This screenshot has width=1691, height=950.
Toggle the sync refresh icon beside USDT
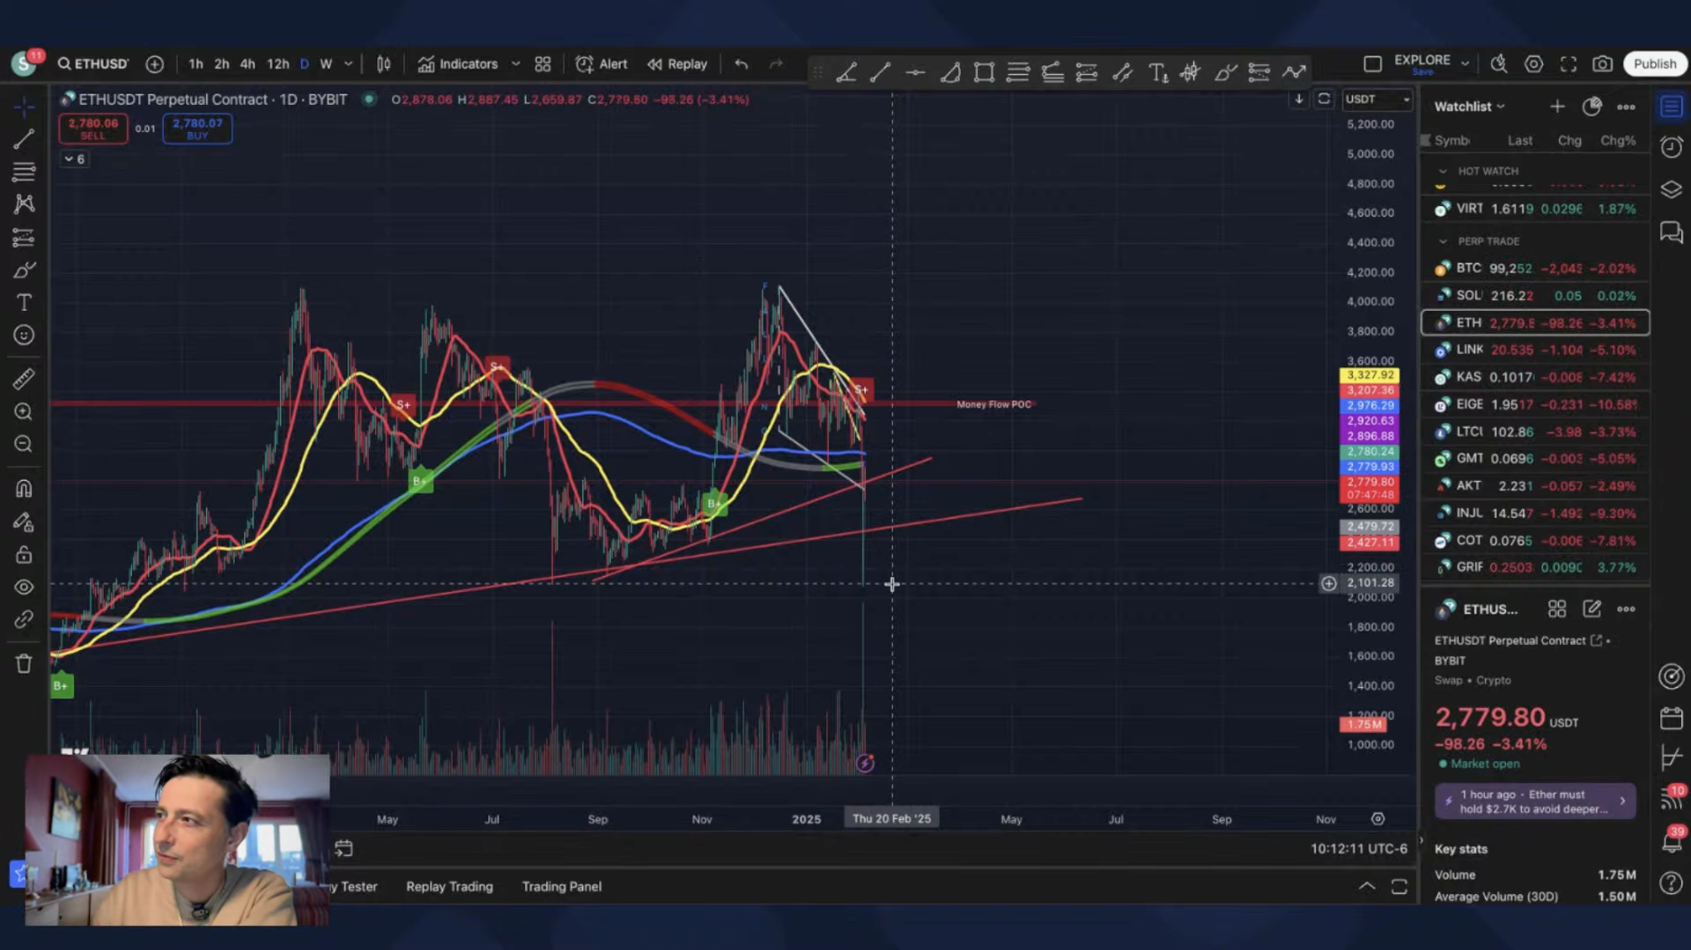click(x=1324, y=99)
